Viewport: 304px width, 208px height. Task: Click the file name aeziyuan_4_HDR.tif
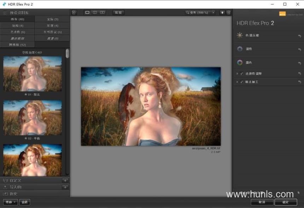[206, 148]
